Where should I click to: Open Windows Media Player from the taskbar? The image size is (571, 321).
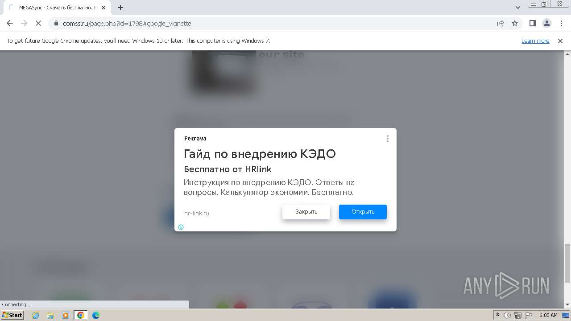click(x=66, y=315)
